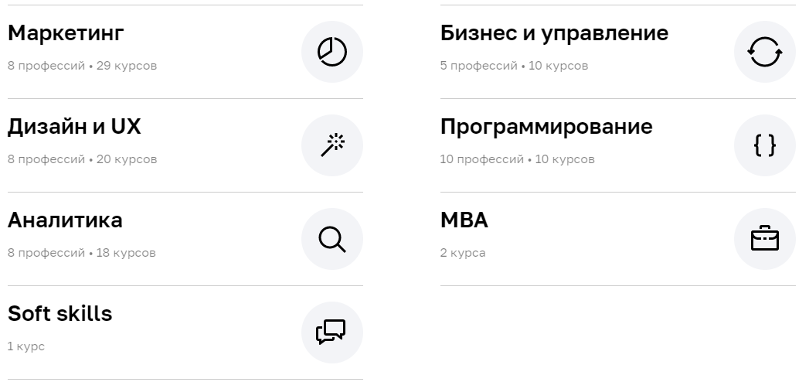Image resolution: width=809 pixels, height=382 pixels.
Task: Open the Дизайн и UX category heading
Action: coord(74,127)
